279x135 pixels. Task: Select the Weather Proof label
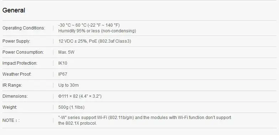tap(17, 74)
